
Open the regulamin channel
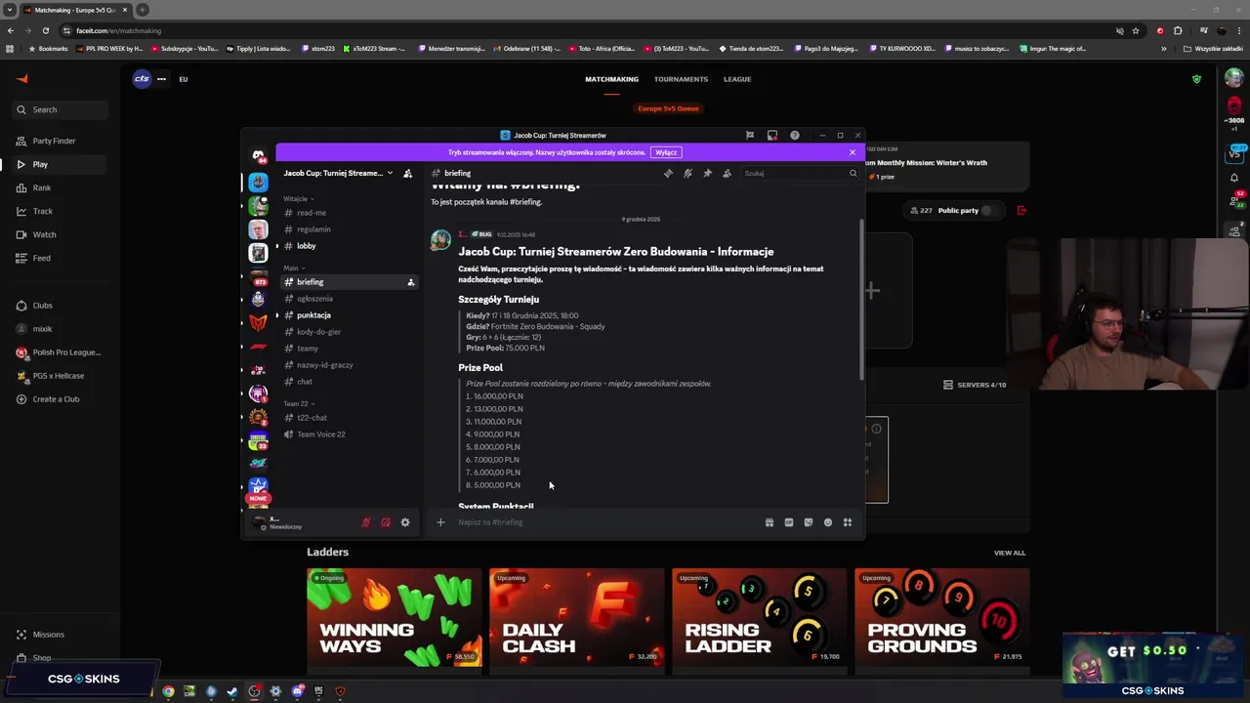tap(348, 229)
